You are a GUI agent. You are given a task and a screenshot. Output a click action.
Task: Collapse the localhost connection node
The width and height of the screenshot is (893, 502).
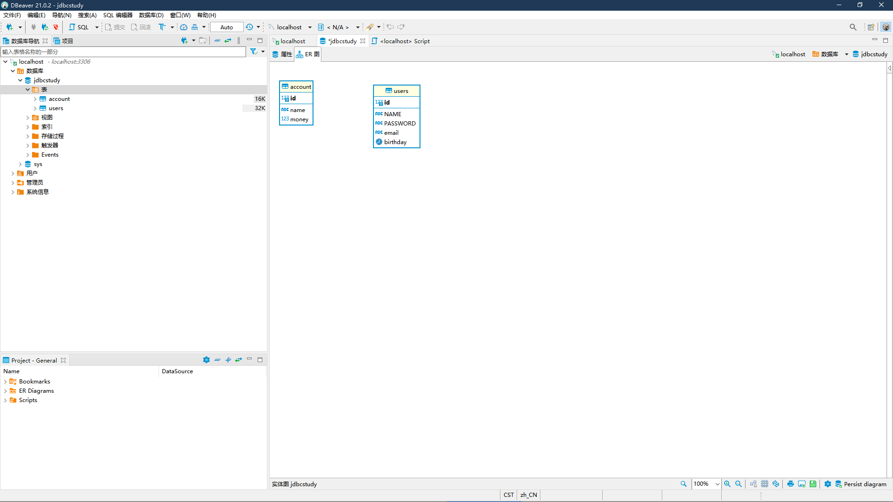(x=5, y=61)
